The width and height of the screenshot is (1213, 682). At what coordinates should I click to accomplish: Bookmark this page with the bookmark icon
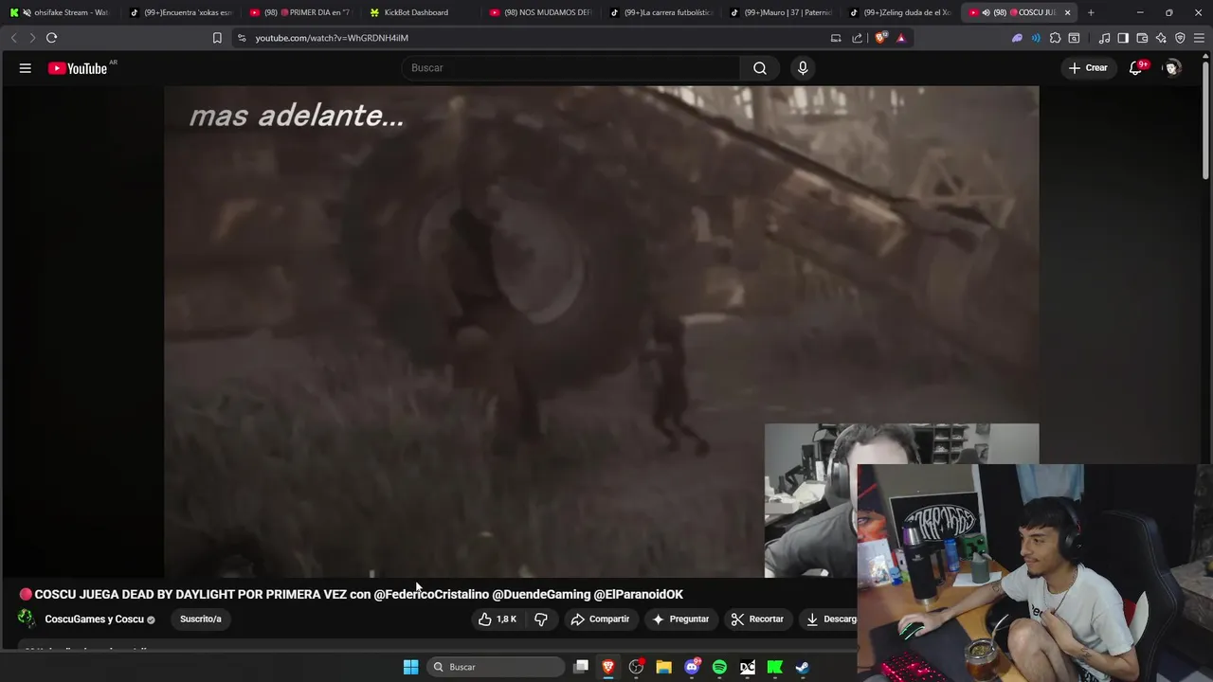point(217,38)
